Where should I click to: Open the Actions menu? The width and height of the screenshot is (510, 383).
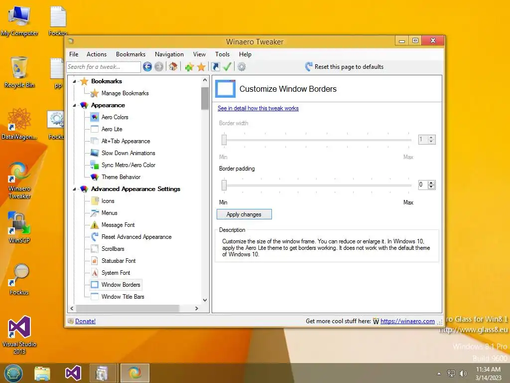point(97,54)
